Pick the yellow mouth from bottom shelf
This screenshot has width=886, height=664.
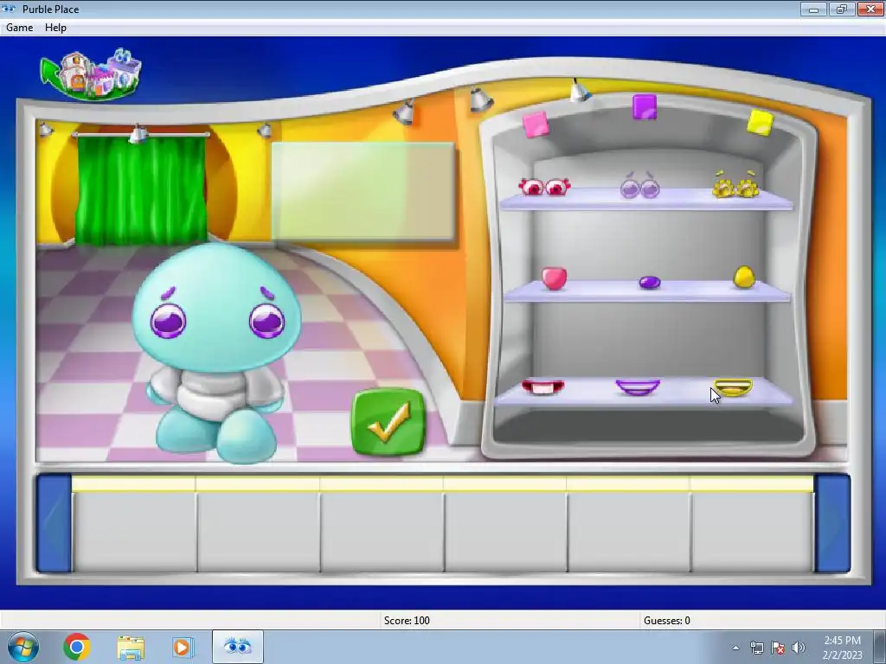733,387
